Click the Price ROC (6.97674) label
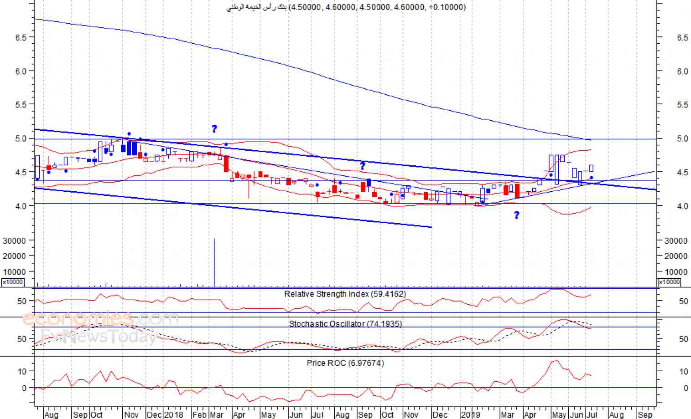691x419 pixels. [345, 363]
